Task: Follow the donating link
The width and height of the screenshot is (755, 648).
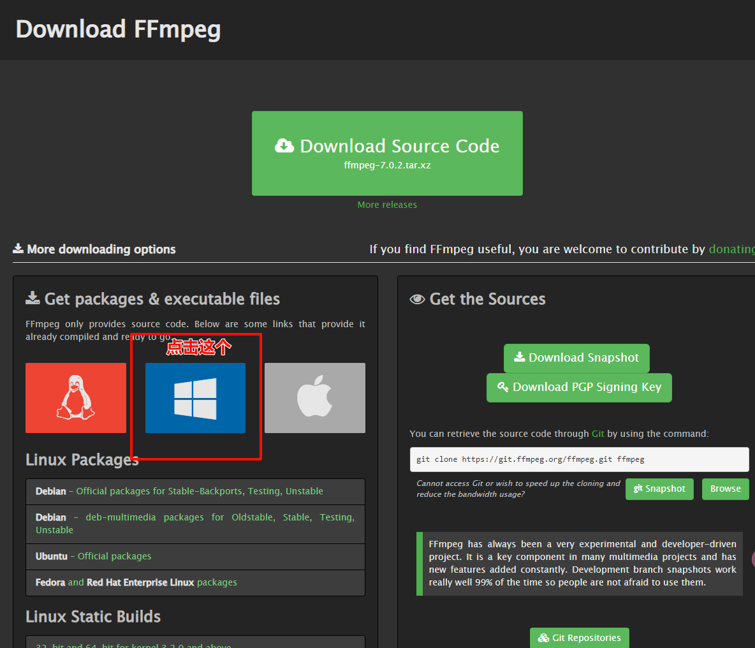Action: (x=732, y=249)
